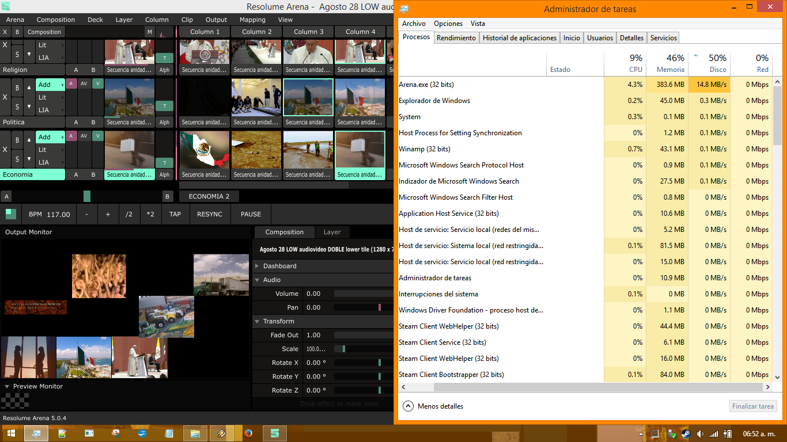Click the metronome square beside BPM
The image size is (787, 442).
point(11,214)
